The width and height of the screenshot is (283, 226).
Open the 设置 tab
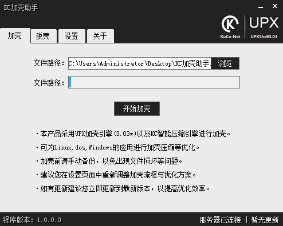72,36
